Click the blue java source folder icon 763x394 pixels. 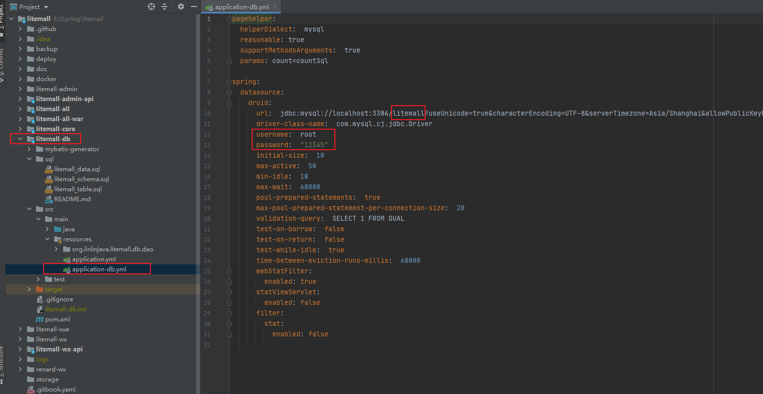tap(58, 229)
